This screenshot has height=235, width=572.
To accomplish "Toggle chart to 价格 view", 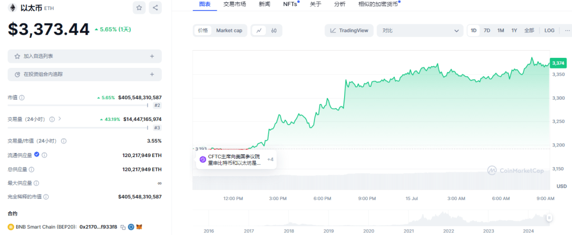I will [203, 31].
